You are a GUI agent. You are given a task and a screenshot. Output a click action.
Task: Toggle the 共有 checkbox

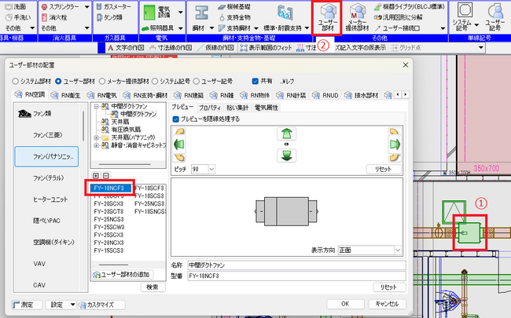point(255,79)
